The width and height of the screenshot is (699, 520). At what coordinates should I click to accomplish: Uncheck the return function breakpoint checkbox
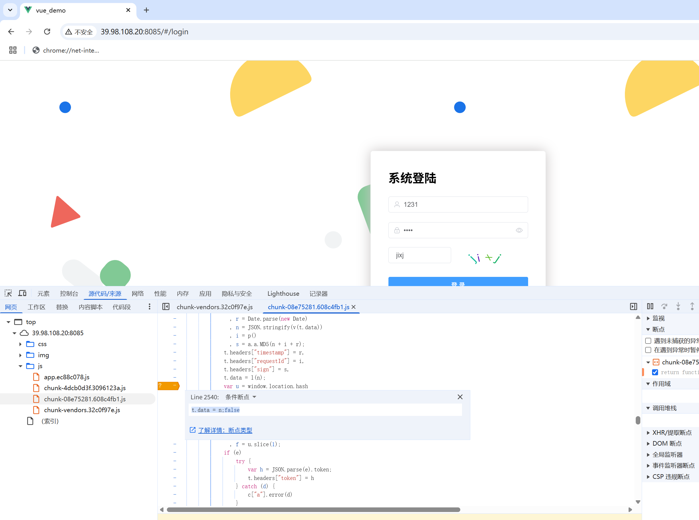(x=655, y=372)
